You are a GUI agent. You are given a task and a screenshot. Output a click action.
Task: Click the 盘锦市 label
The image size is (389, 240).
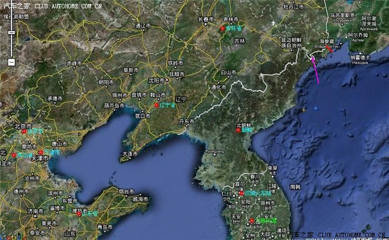coord(139,95)
